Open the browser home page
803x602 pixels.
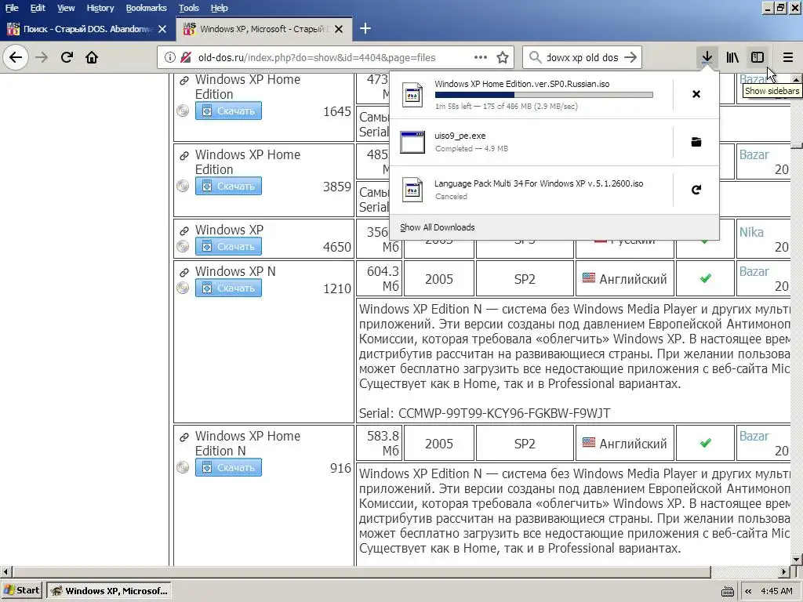92,57
